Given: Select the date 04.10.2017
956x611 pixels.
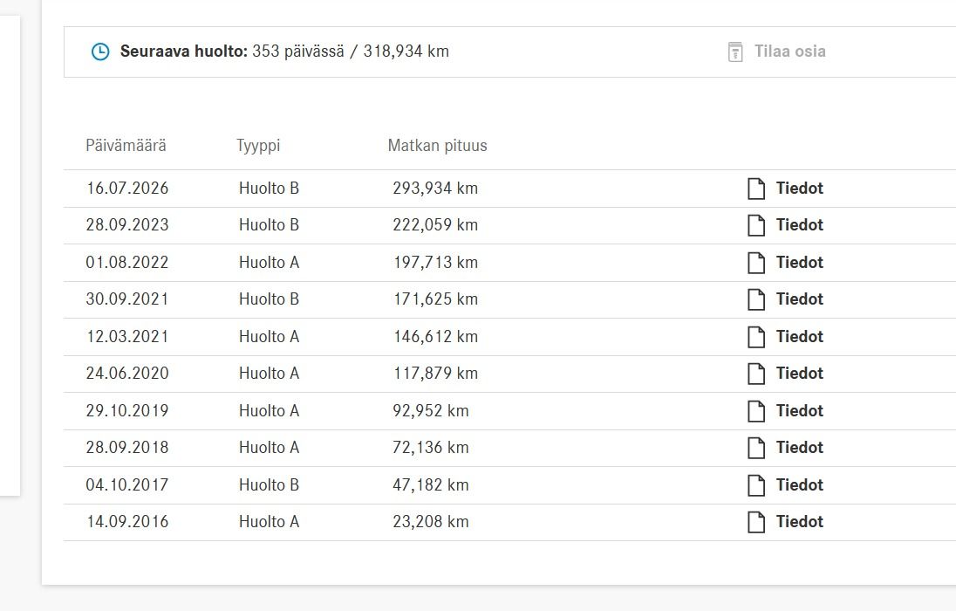Looking at the screenshot, I should 127,484.
